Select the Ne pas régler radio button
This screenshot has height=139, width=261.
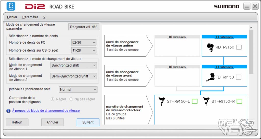[x=71, y=99]
